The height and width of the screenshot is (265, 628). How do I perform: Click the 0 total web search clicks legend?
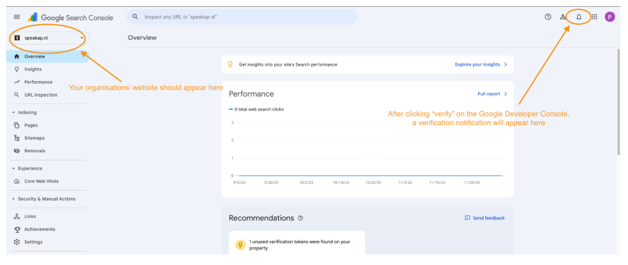(x=256, y=109)
